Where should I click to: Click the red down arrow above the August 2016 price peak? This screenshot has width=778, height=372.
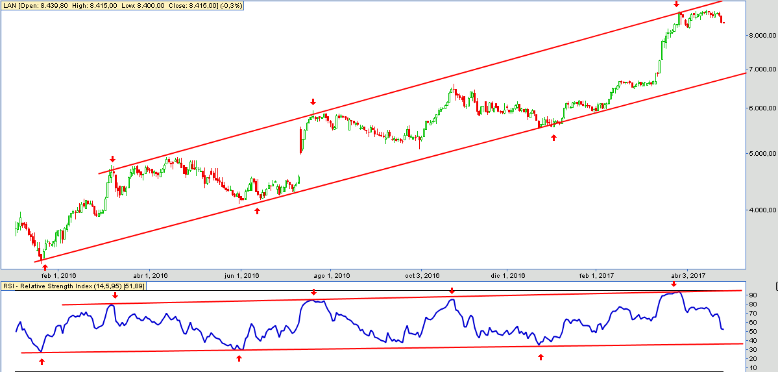click(x=313, y=102)
